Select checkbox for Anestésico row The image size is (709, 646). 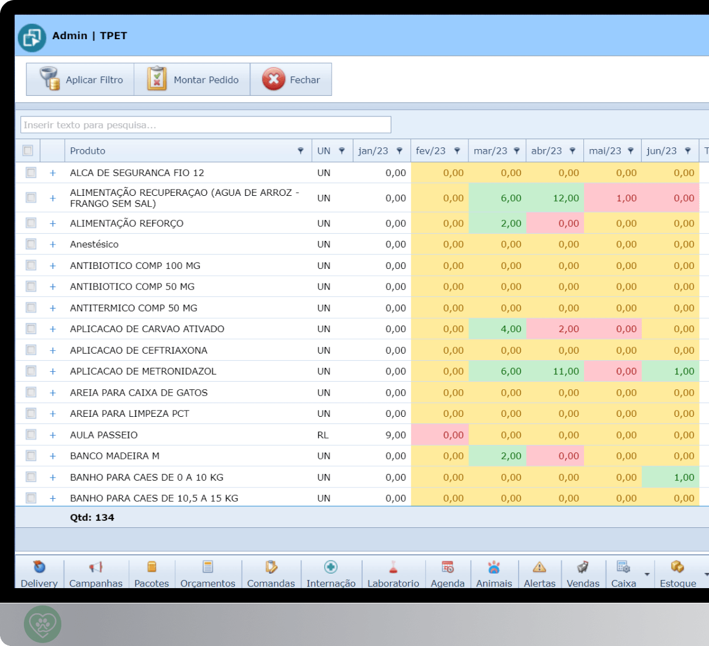(x=31, y=244)
